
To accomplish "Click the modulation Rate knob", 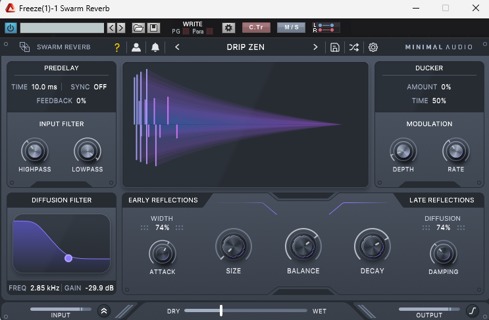I will (456, 151).
